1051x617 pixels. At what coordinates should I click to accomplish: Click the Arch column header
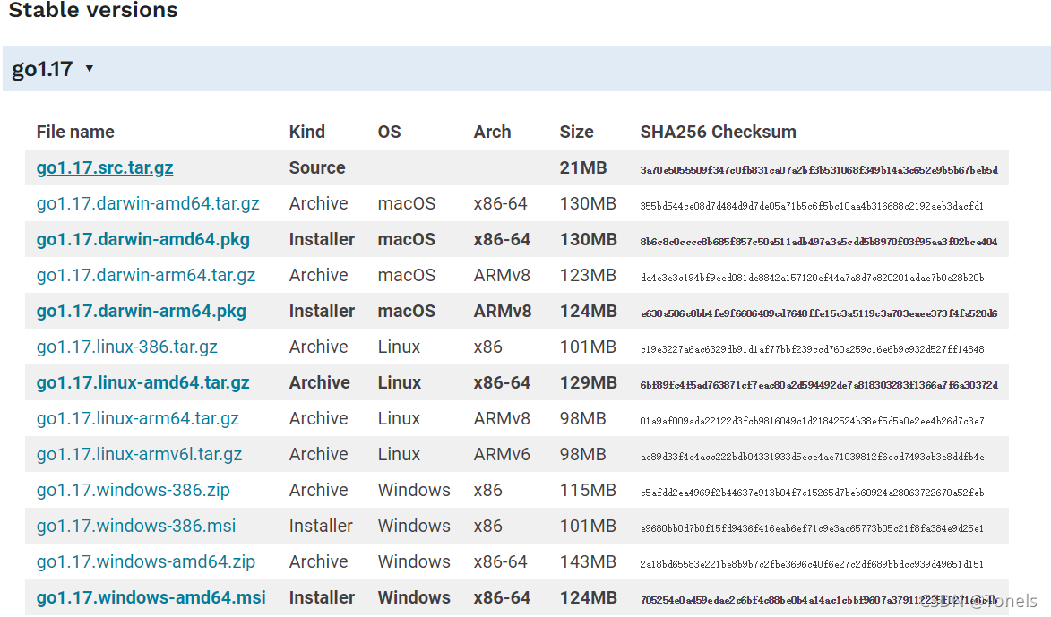coord(492,132)
